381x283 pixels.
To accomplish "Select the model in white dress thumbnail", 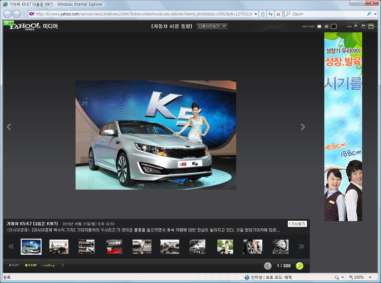I will tap(225, 247).
